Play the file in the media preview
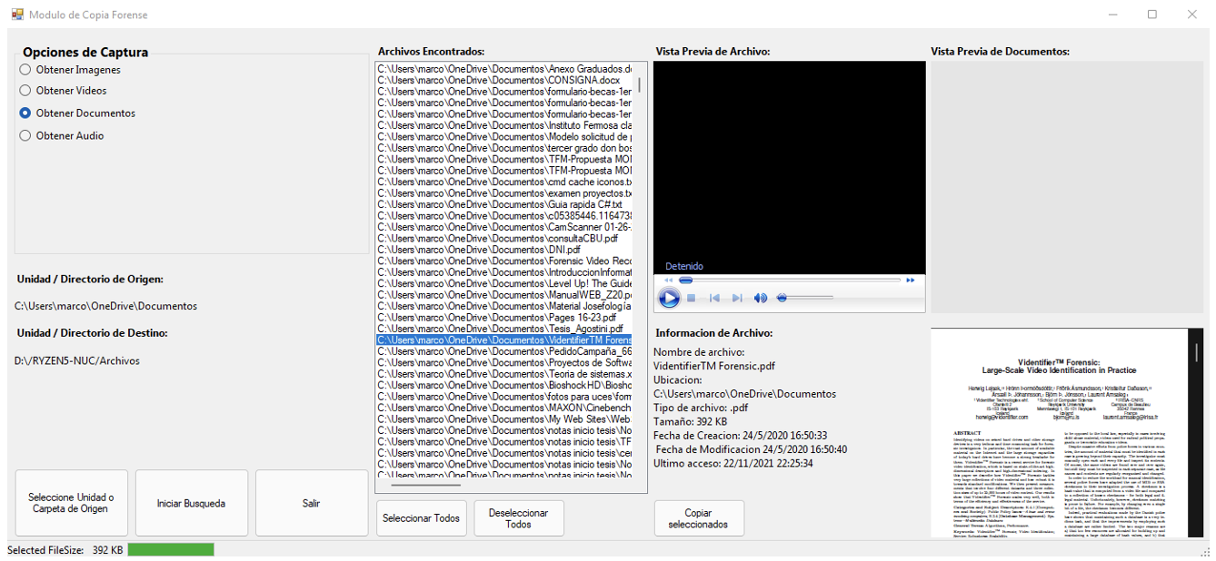The height and width of the screenshot is (561, 1216). (x=669, y=298)
